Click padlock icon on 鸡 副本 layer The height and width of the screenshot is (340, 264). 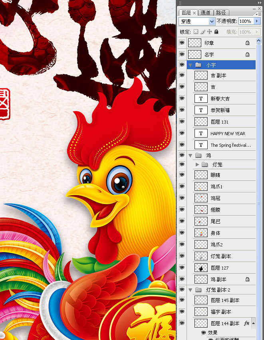click(x=247, y=279)
